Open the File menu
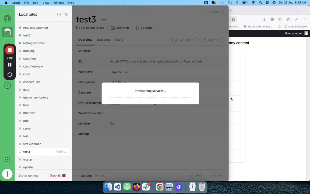 tap(26, 3)
